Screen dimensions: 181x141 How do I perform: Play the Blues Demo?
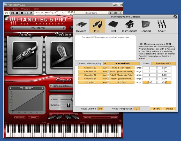pos(31,13)
